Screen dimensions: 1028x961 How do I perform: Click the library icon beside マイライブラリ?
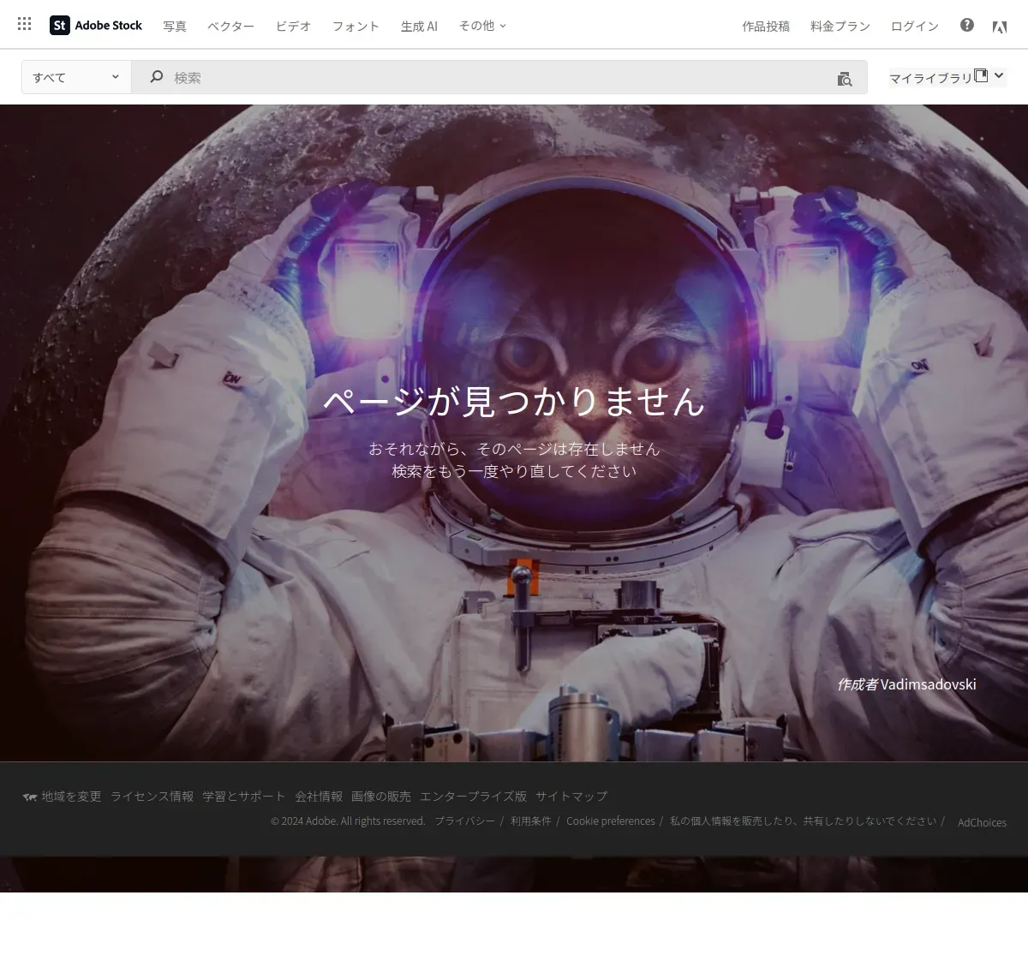tap(982, 75)
